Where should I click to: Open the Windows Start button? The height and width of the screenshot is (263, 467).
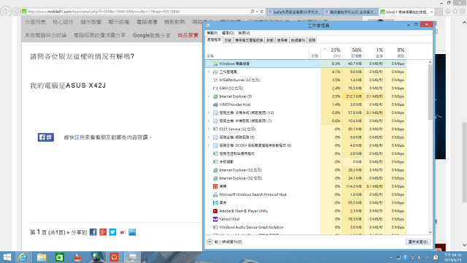7,257
